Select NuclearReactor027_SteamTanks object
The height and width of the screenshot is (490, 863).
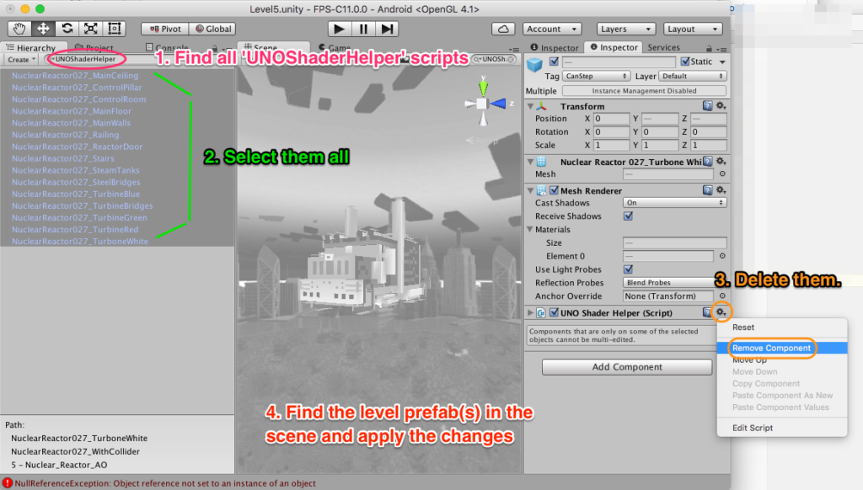(x=75, y=170)
